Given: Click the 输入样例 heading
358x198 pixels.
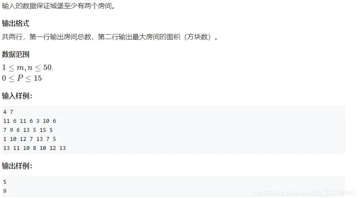Looking at the screenshot, I should point(17,96).
